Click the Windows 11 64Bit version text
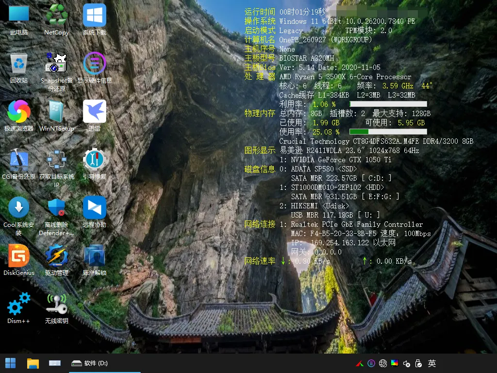The height and width of the screenshot is (373, 497). tap(347, 21)
